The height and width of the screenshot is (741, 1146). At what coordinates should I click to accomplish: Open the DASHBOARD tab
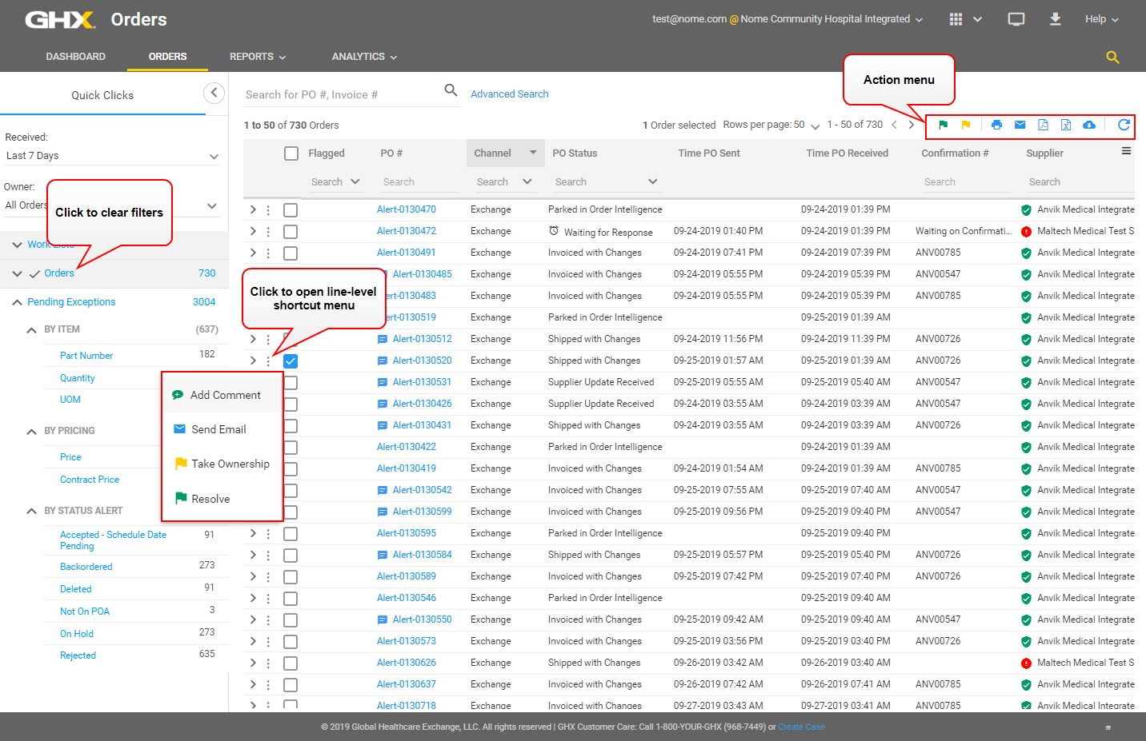(76, 57)
